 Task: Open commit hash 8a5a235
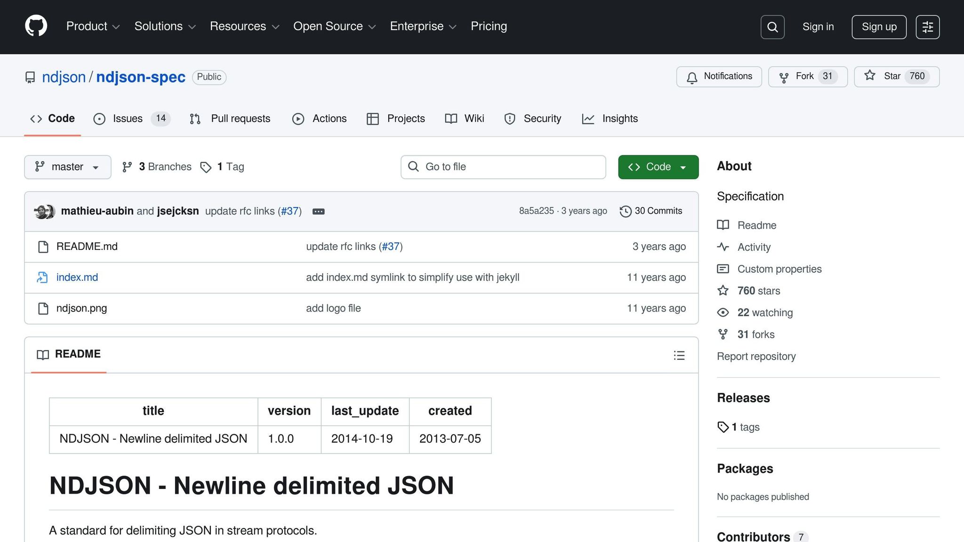[x=537, y=211]
